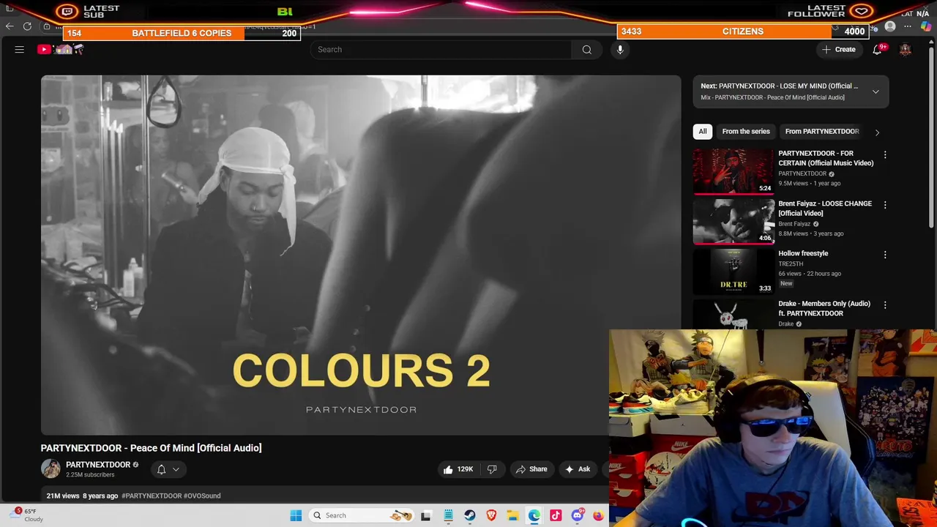Open Discord from the taskbar
Image resolution: width=937 pixels, height=527 pixels.
(578, 515)
